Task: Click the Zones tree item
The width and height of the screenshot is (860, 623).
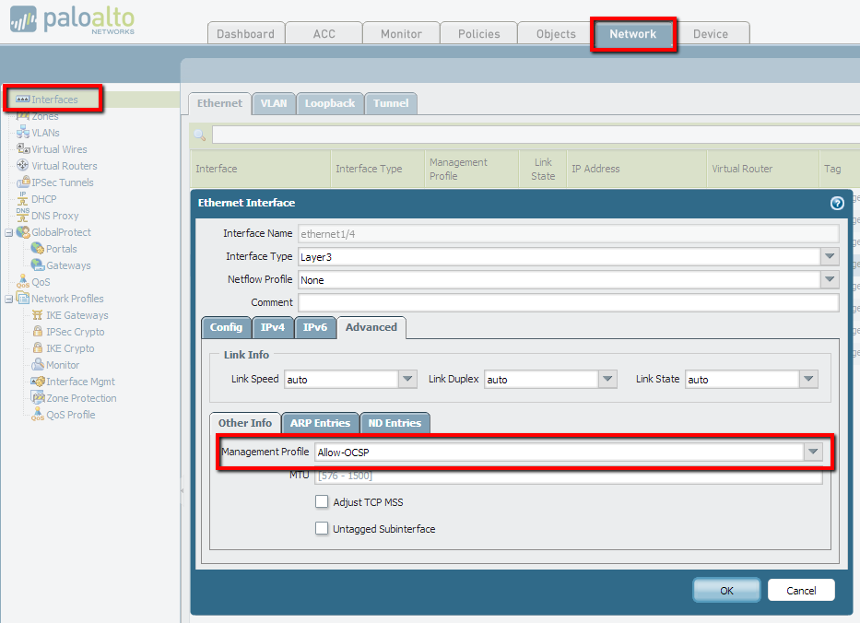Action: [44, 116]
